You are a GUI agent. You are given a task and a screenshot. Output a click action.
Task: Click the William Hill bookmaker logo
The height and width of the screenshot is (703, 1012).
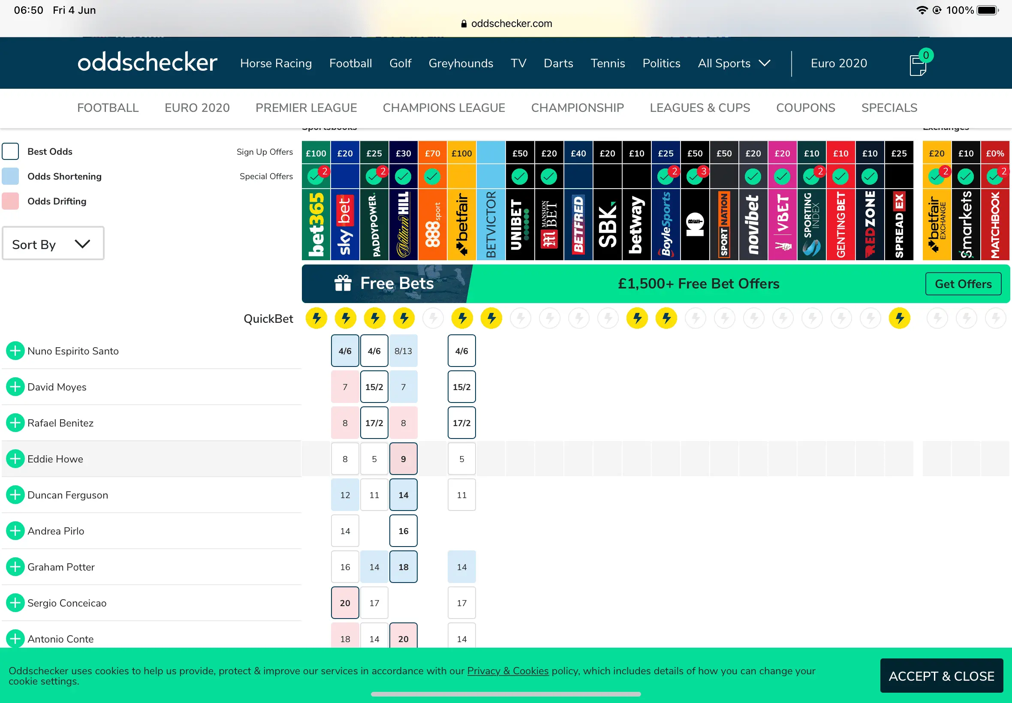[x=403, y=224]
